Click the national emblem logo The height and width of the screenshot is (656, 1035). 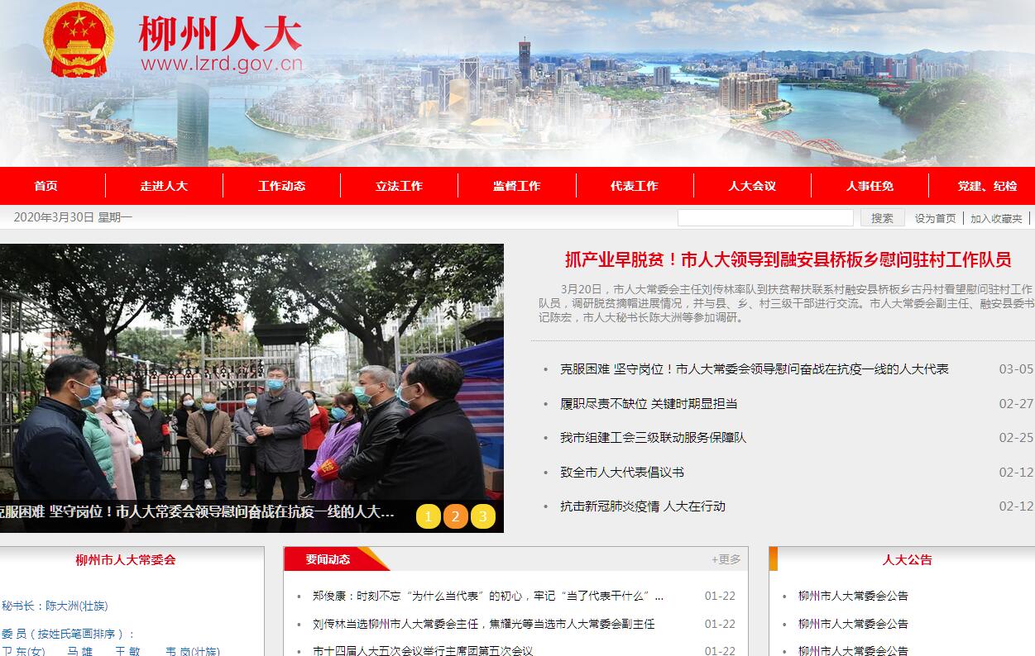[x=79, y=39]
